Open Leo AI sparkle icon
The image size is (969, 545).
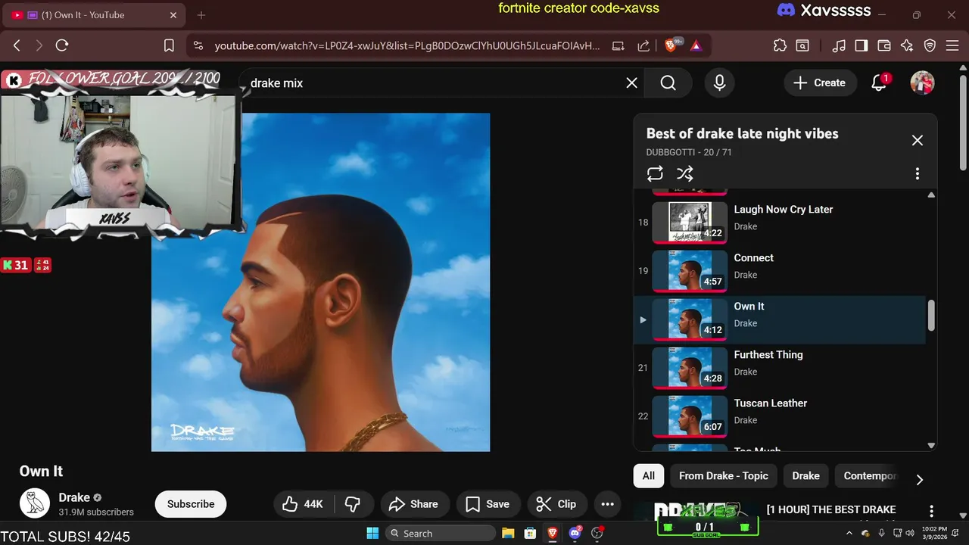tap(906, 45)
